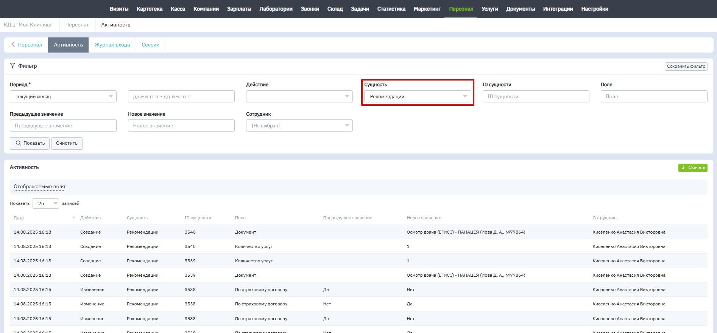Image resolution: width=717 pixels, height=333 pixels.
Task: Switch to the Сессии tab
Action: click(151, 45)
